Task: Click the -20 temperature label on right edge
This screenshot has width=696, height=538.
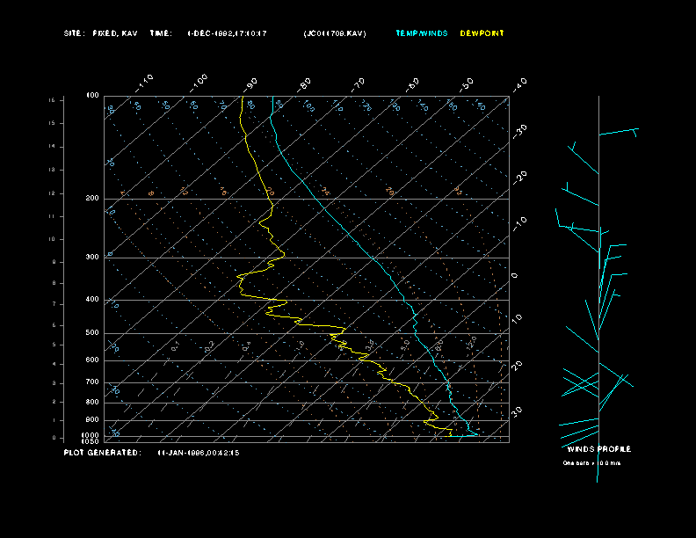Action: (519, 178)
